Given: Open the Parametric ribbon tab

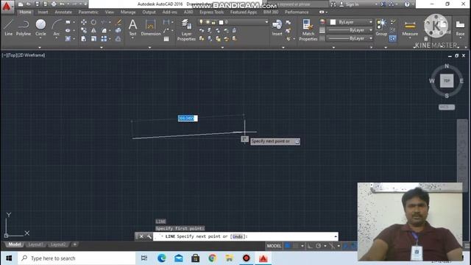Looking at the screenshot, I should click(88, 12).
